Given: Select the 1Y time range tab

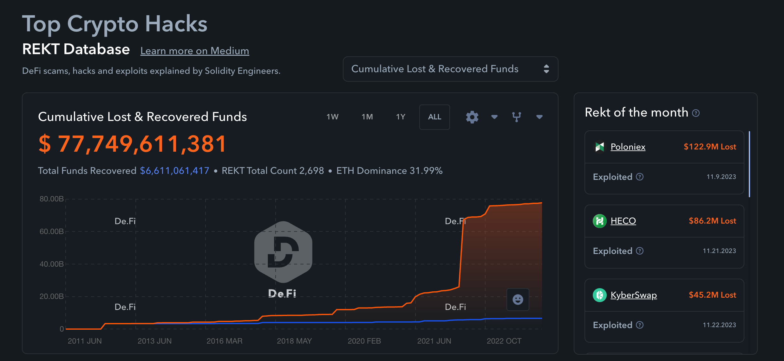Looking at the screenshot, I should [401, 117].
